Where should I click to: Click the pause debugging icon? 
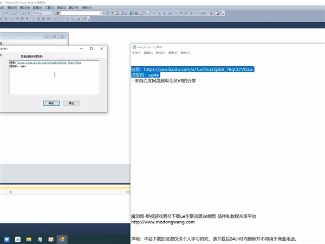pos(159,13)
